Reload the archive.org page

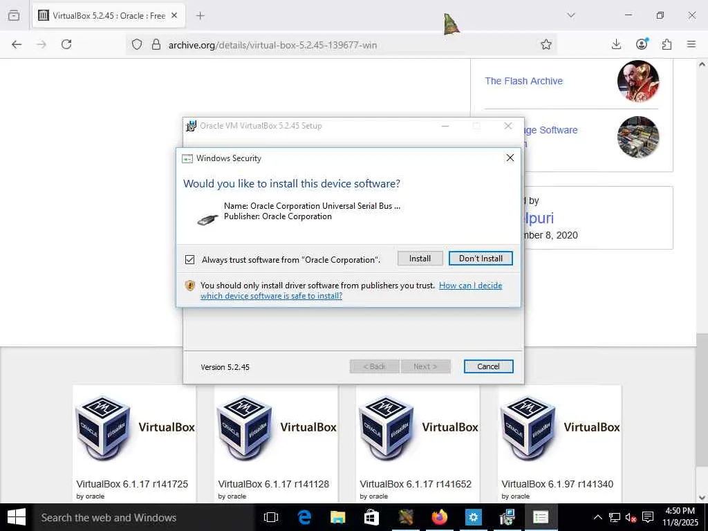pyautogui.click(x=66, y=44)
